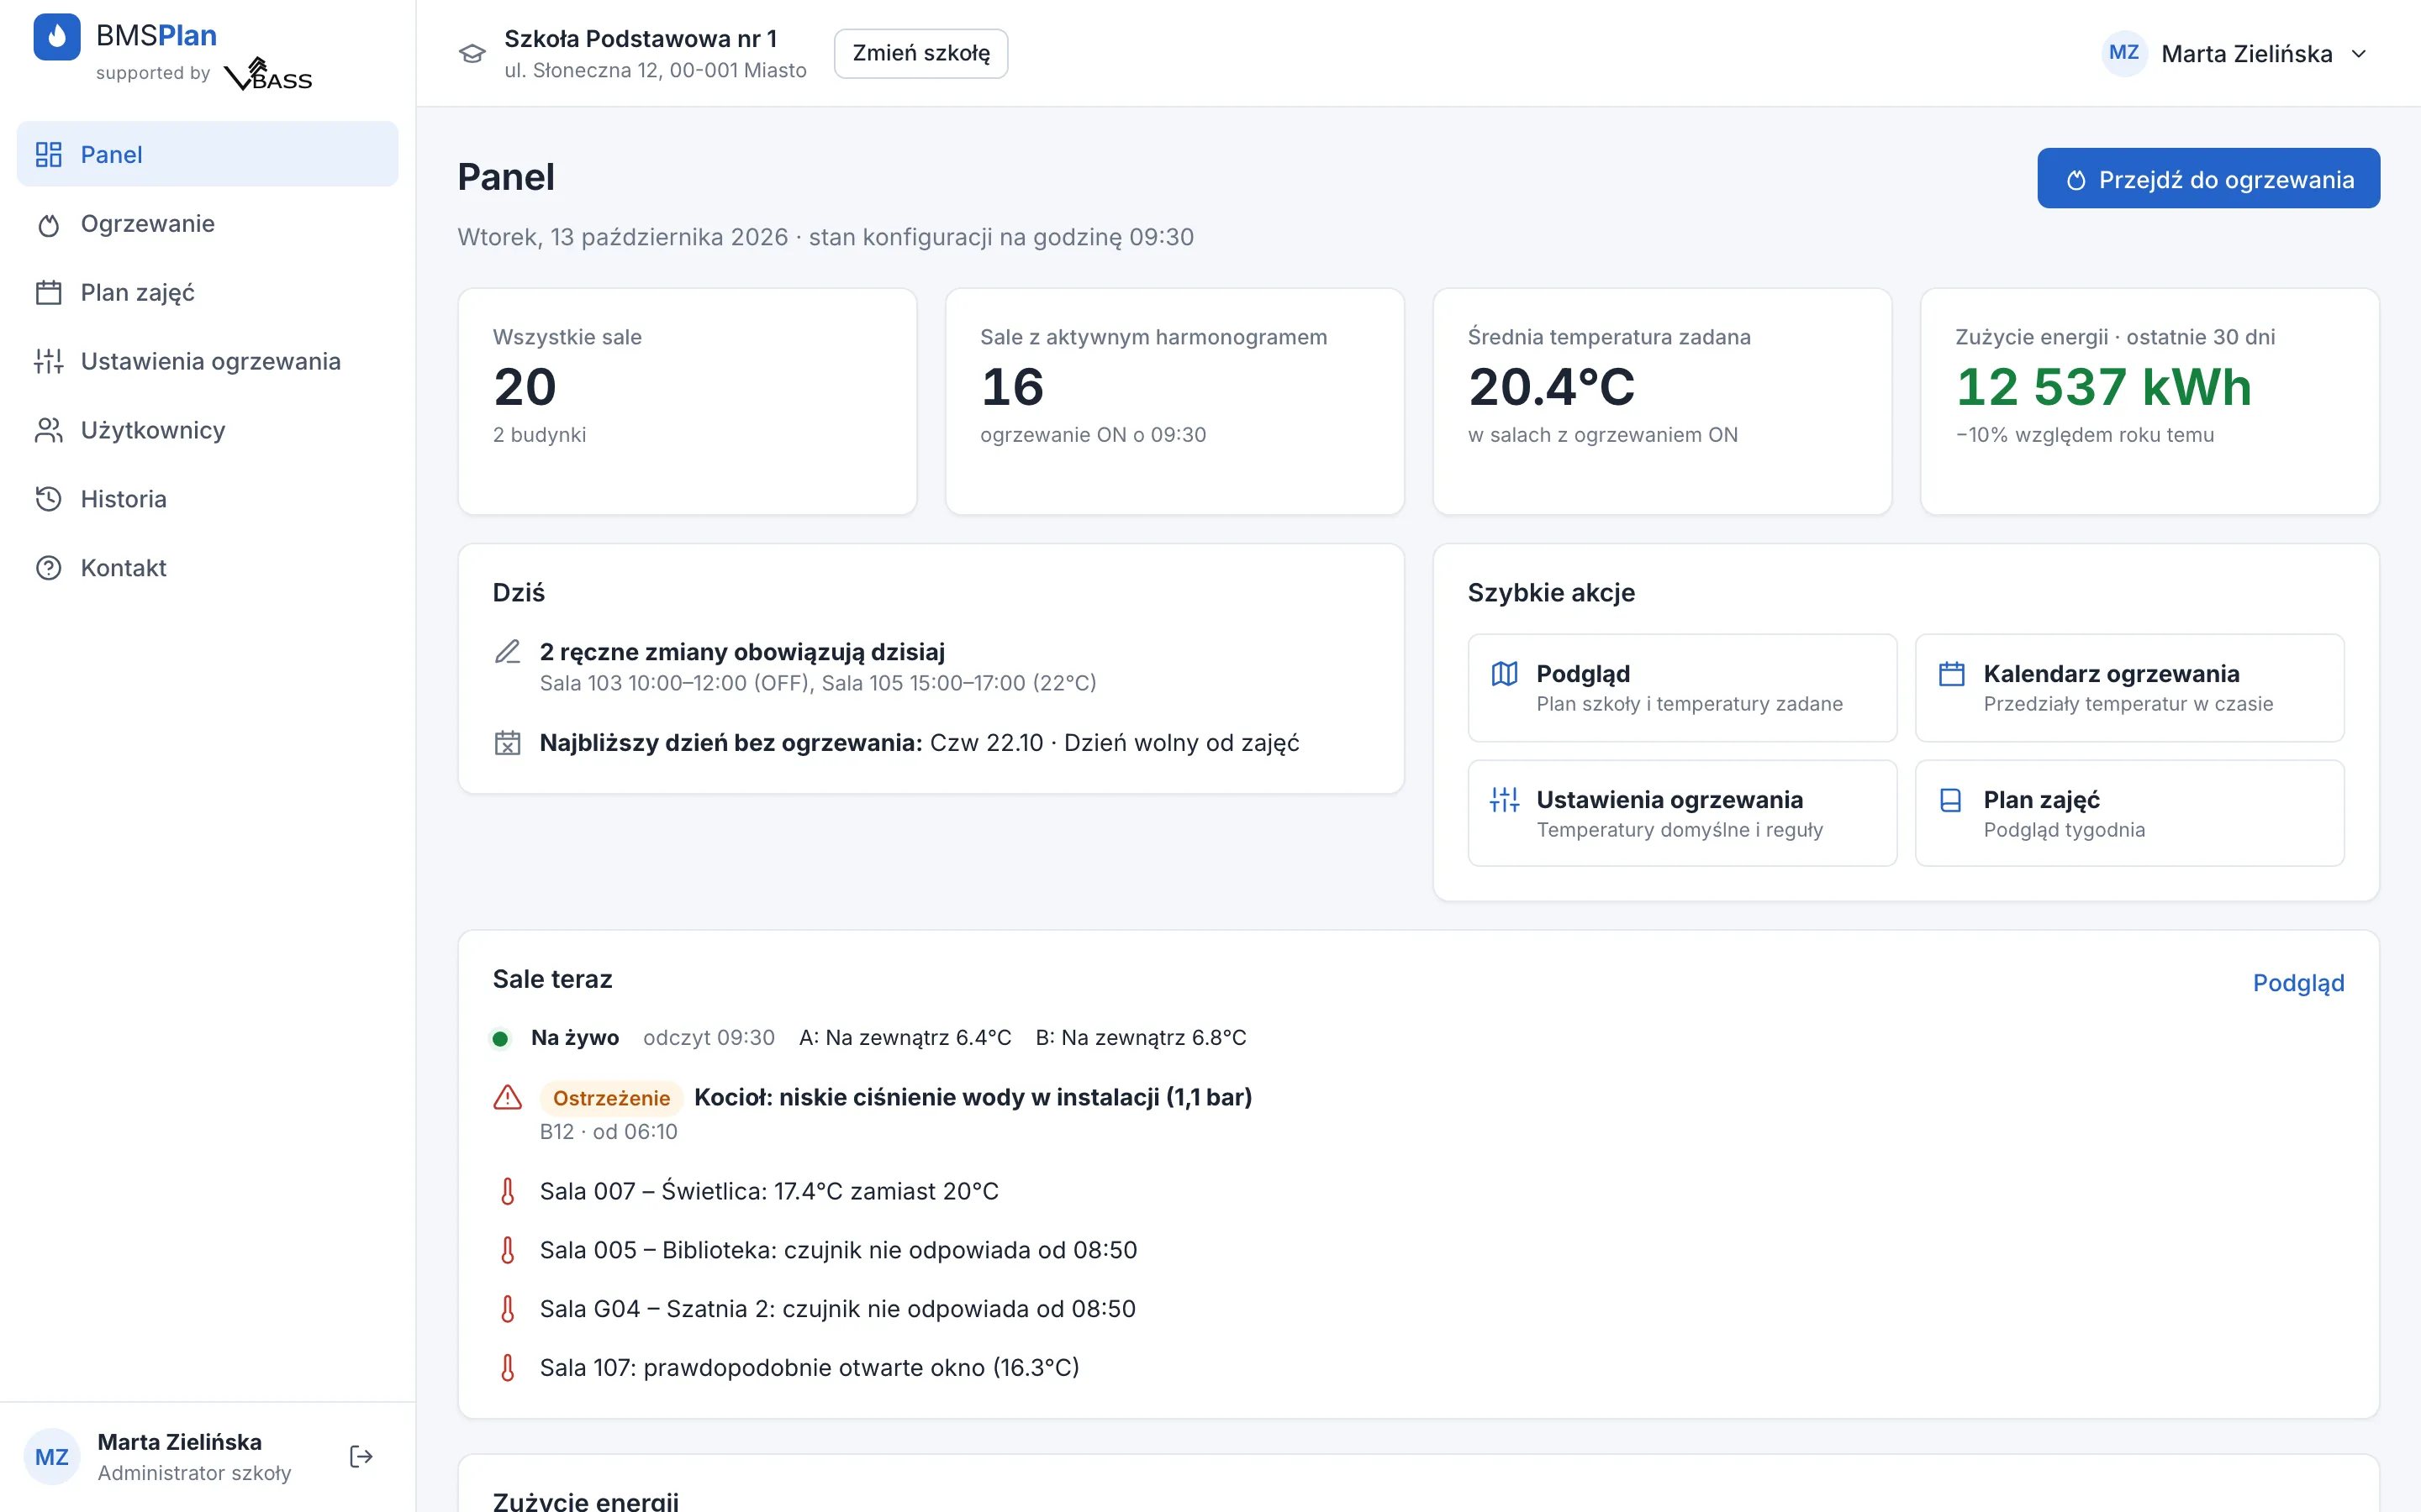
Task: Click the Wszystkie sale stat card
Action: click(688, 402)
